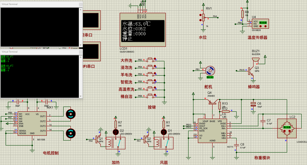Click the D2 LED-GREEN heating indicator
Viewport: 307px width, 165px height.
click(116, 132)
